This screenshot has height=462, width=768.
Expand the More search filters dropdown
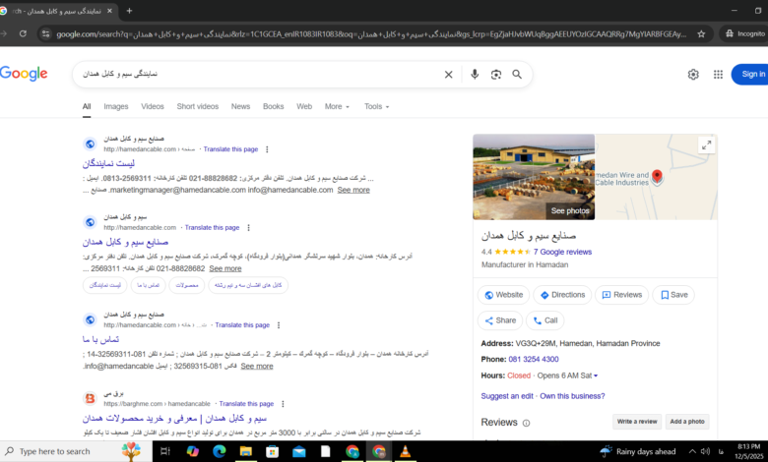point(337,106)
